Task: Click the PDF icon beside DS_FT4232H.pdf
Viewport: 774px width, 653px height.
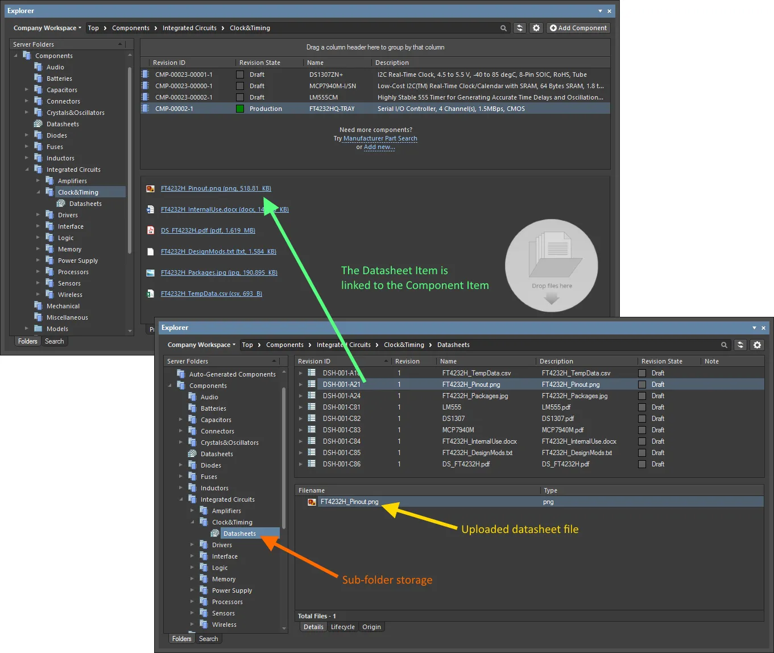Action: coord(151,230)
